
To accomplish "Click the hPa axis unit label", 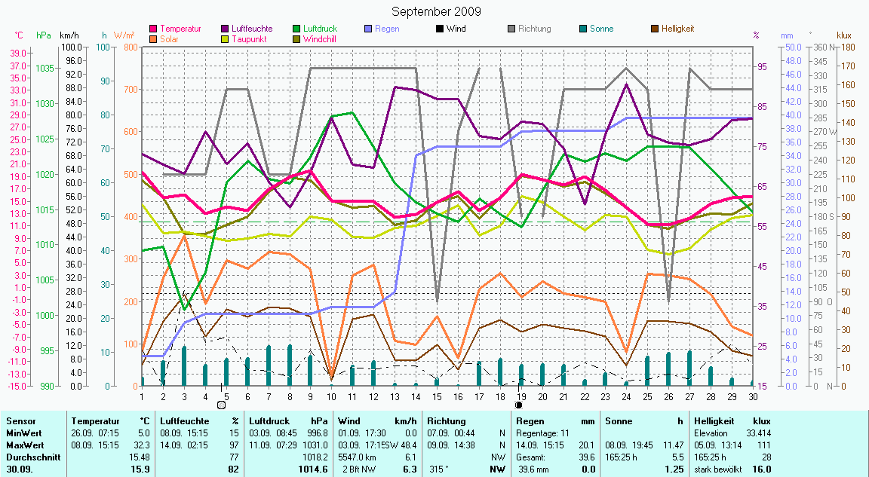I will 42,35.
